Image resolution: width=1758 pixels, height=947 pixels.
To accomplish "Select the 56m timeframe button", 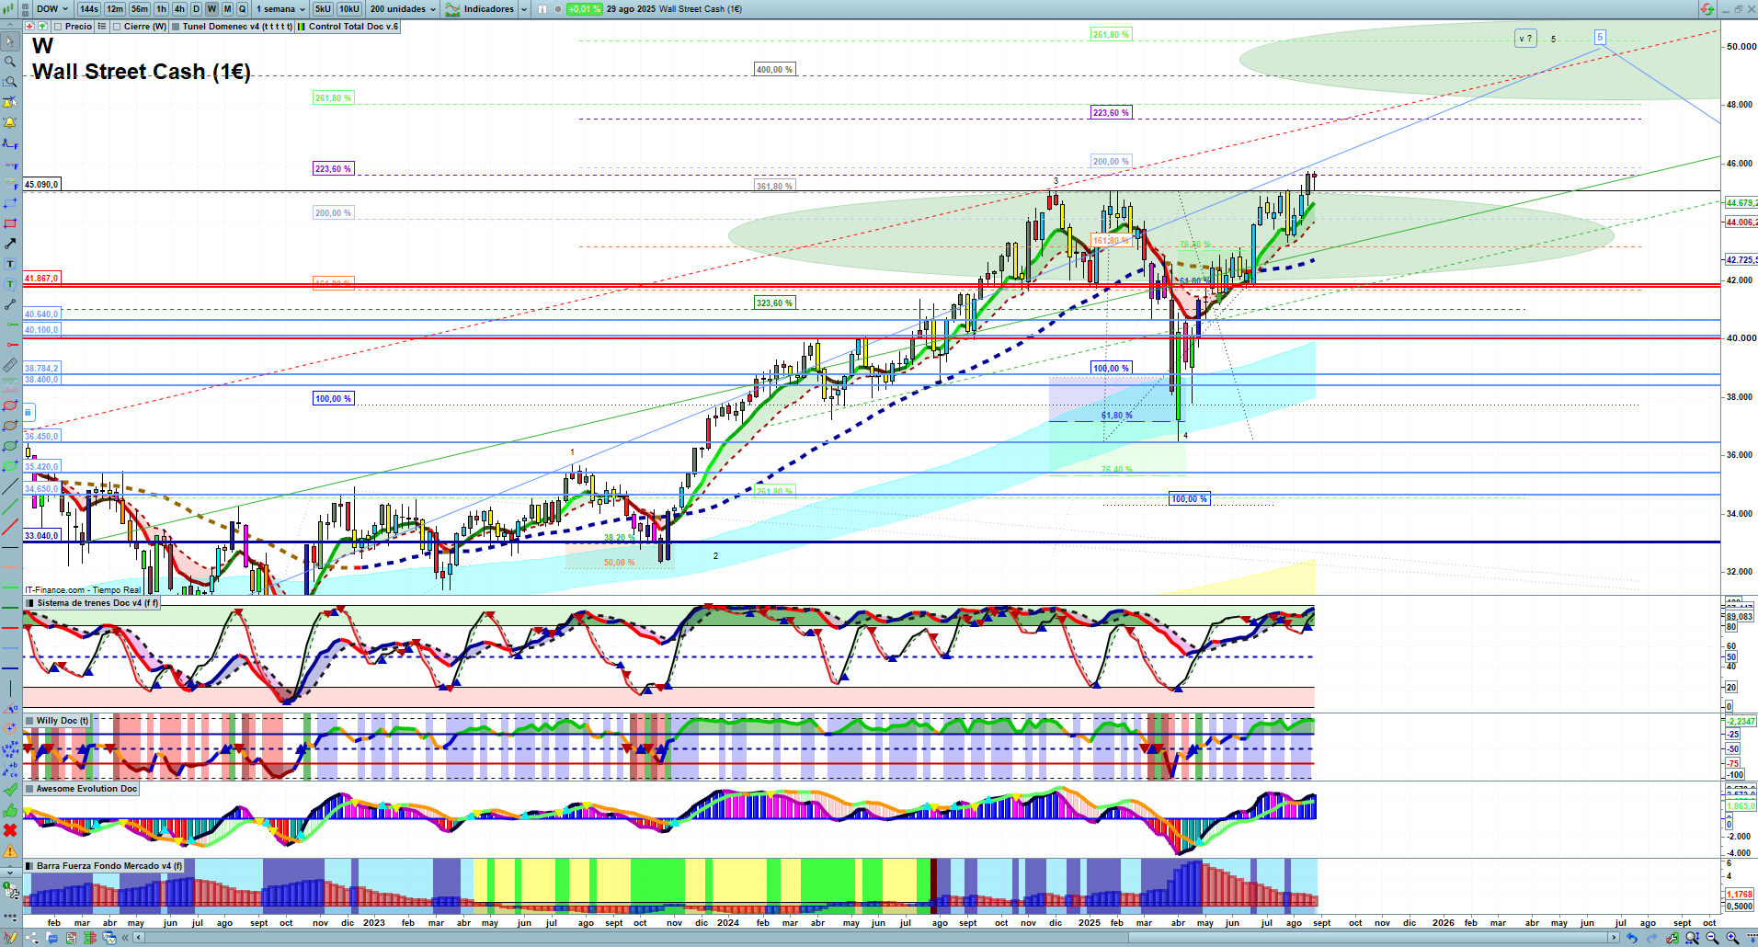I will (140, 9).
